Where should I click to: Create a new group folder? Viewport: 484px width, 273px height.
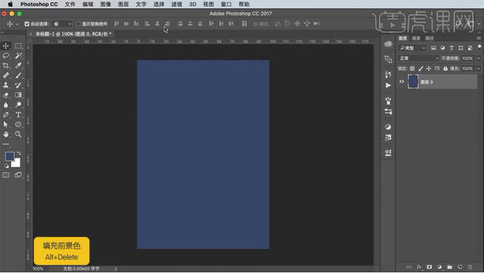(449, 267)
